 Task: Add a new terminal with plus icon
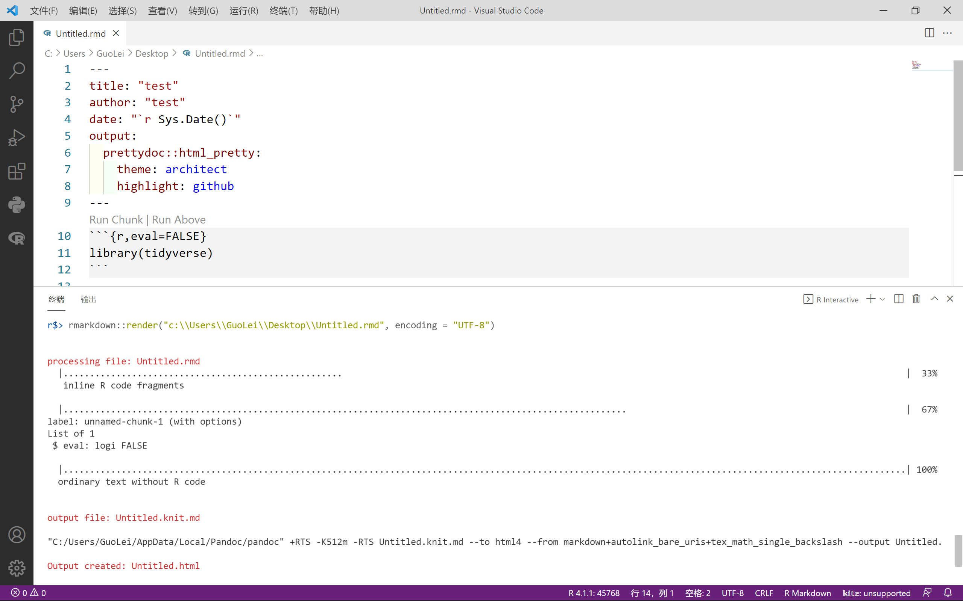[x=871, y=299]
